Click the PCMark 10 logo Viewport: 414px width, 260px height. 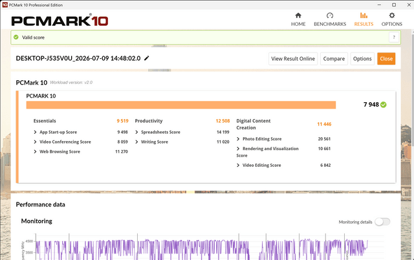click(x=60, y=21)
